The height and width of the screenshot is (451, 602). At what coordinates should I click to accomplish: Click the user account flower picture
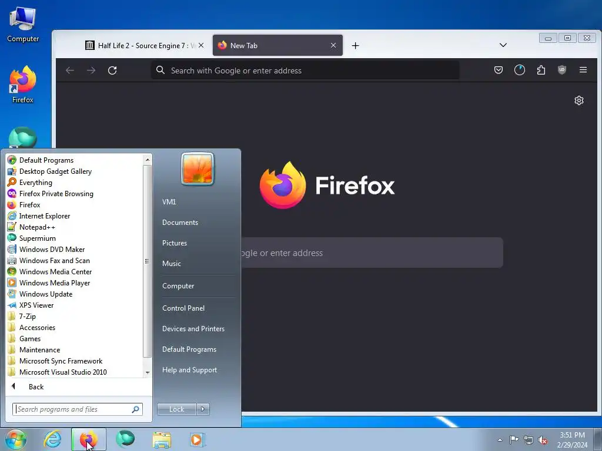point(198,169)
